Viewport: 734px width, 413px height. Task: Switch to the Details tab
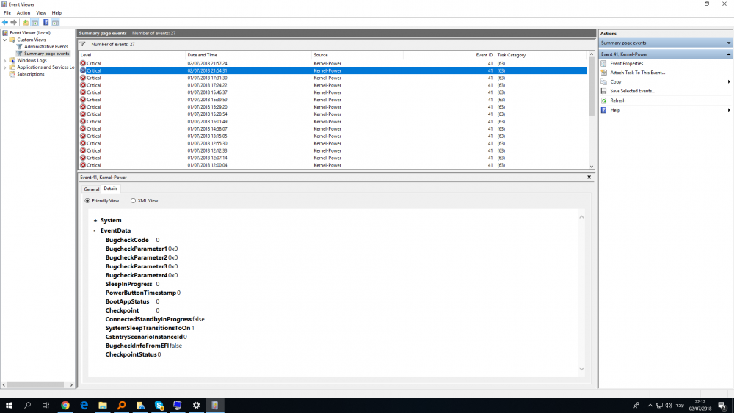tap(111, 189)
